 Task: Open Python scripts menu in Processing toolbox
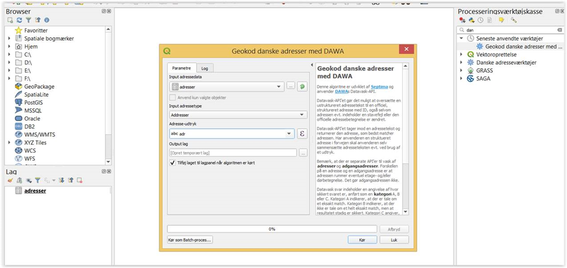coord(472,20)
